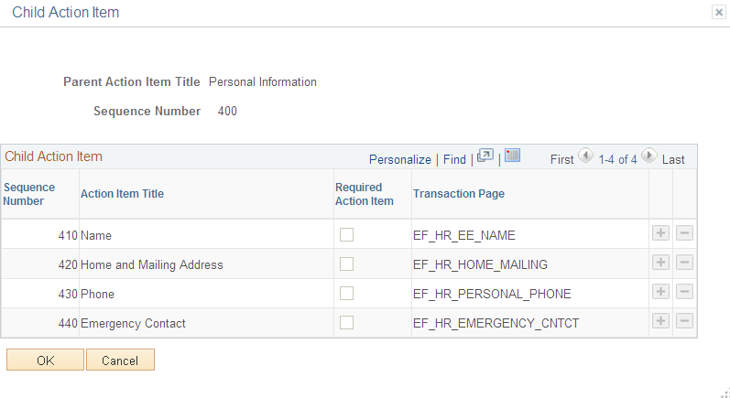Download grid to spreadsheet icon
The image size is (730, 398).
point(512,156)
